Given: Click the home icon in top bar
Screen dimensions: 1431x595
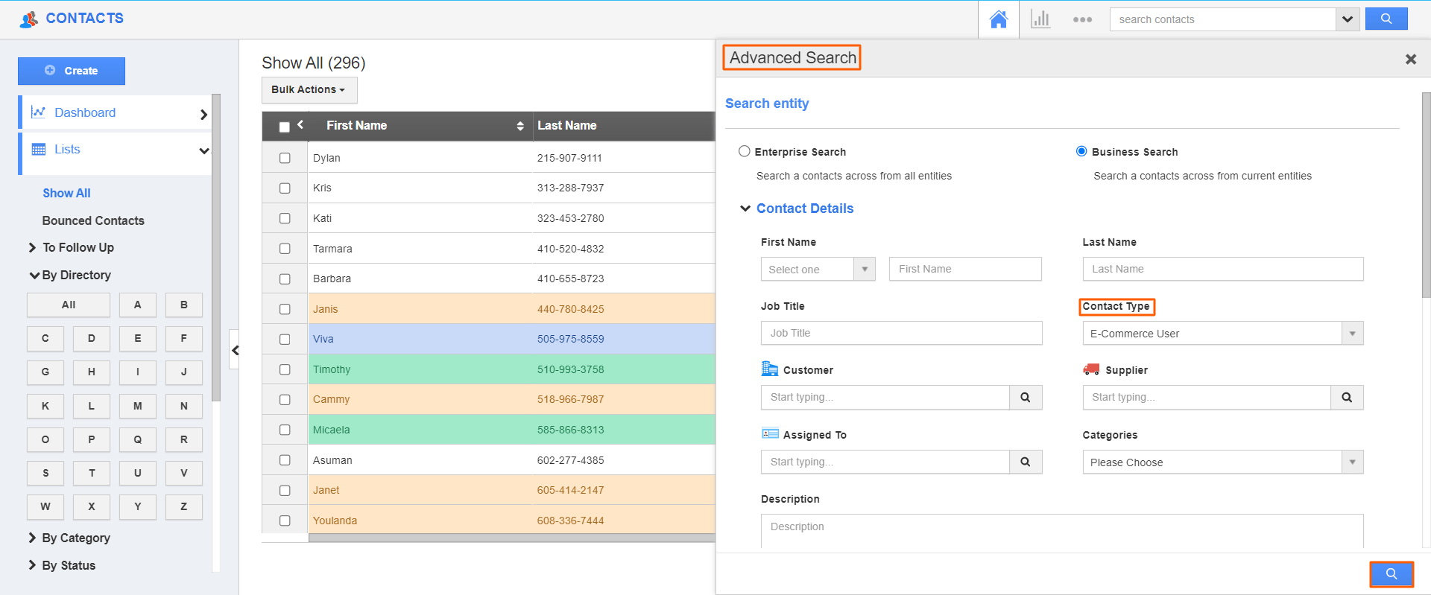Looking at the screenshot, I should coord(998,19).
